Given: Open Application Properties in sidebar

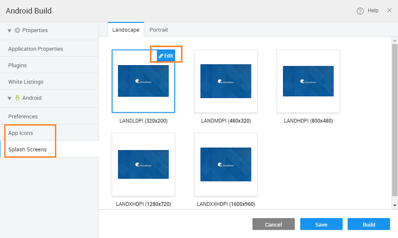Looking at the screenshot, I should click(x=35, y=49).
